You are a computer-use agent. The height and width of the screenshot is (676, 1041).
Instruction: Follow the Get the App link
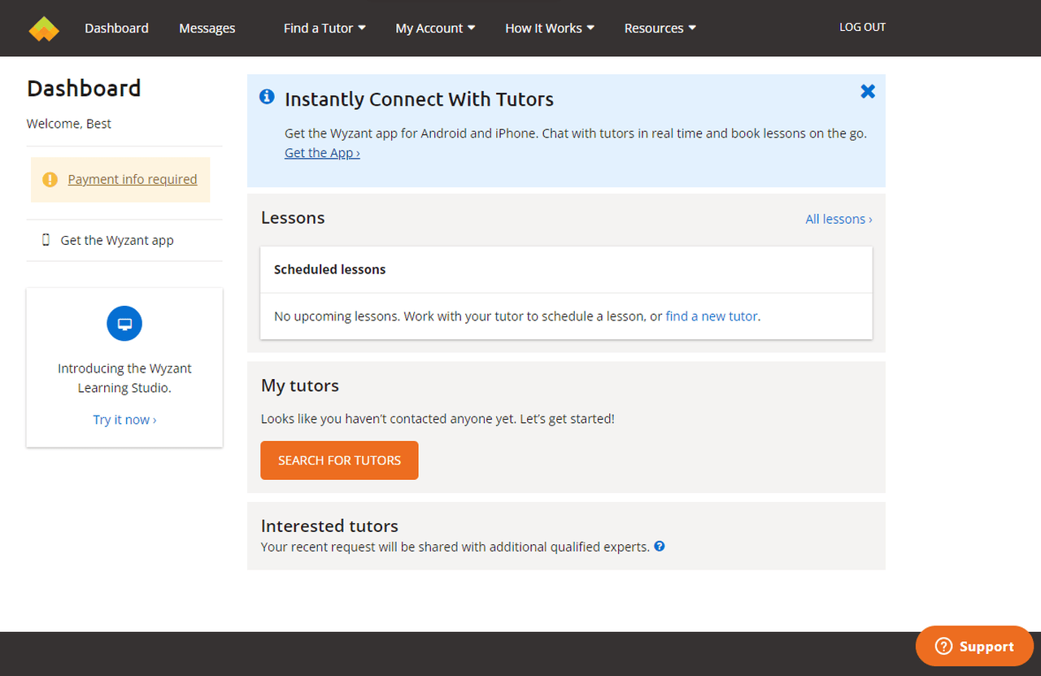coord(322,153)
